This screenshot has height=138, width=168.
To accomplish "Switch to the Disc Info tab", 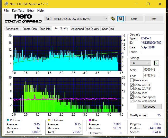I will point(45,29).
